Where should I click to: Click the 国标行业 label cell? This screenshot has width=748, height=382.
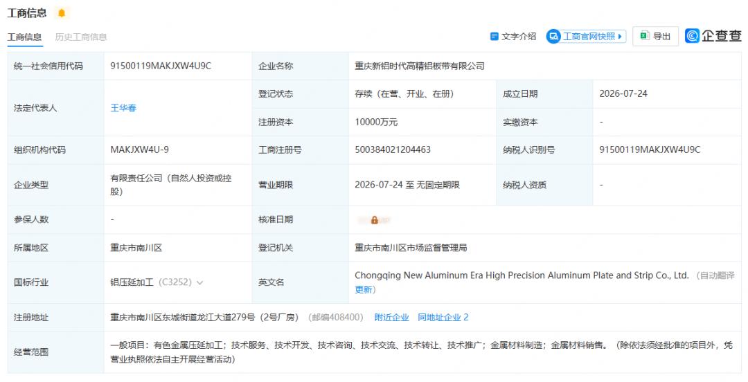(x=56, y=282)
